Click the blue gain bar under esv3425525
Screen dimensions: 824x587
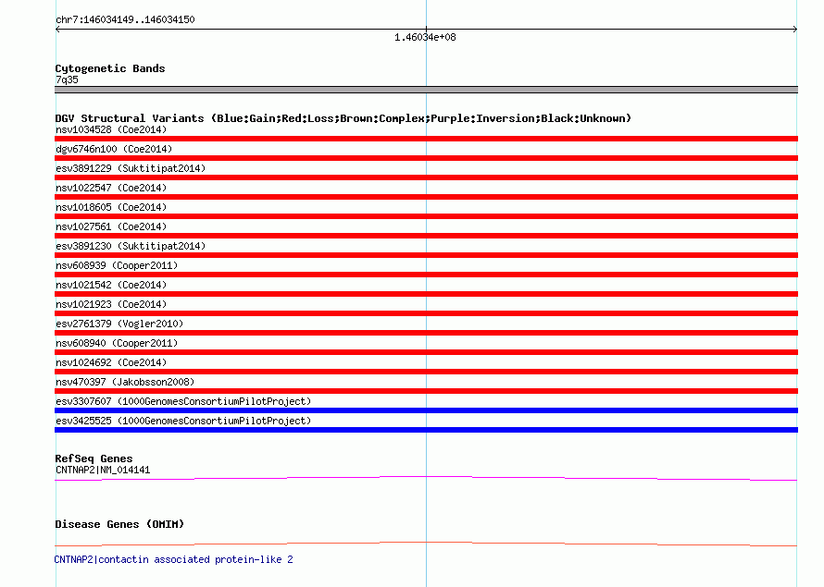pyautogui.click(x=426, y=430)
